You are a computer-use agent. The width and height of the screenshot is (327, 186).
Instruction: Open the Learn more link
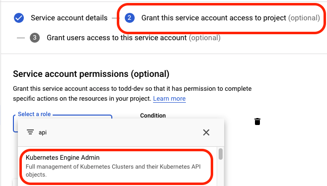169,98
